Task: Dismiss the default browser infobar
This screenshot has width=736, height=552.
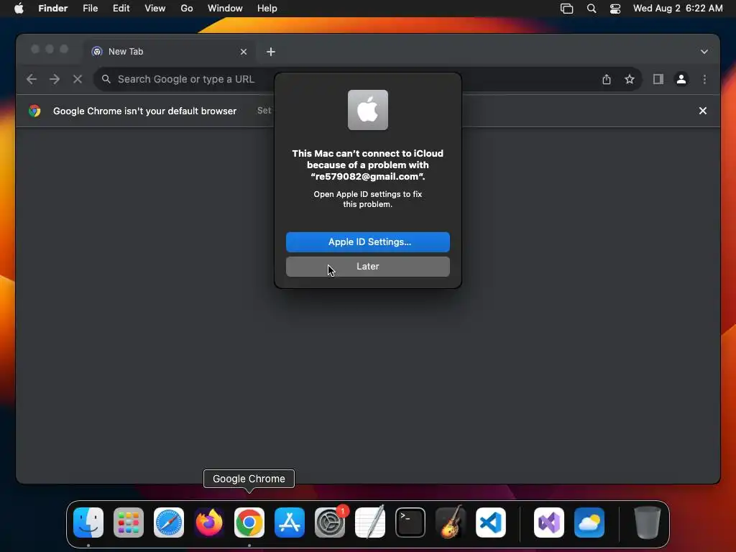Action: coord(703,111)
